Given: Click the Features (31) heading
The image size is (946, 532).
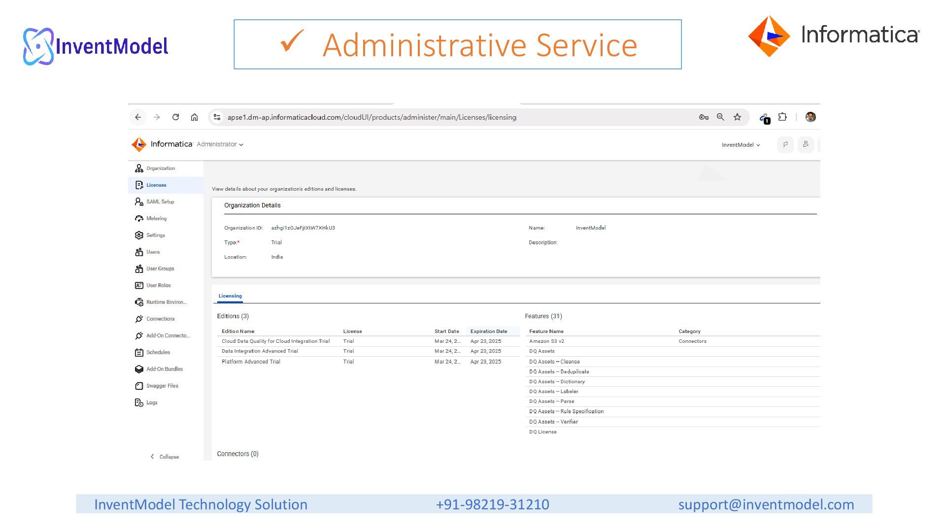Looking at the screenshot, I should [543, 316].
